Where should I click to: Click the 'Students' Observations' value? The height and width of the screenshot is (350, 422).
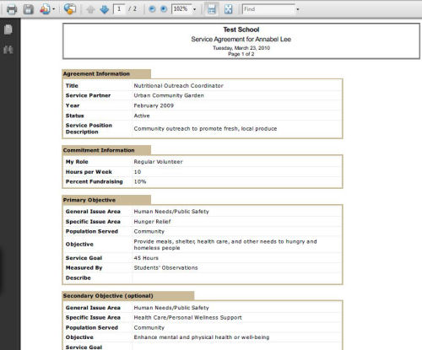coord(165,268)
